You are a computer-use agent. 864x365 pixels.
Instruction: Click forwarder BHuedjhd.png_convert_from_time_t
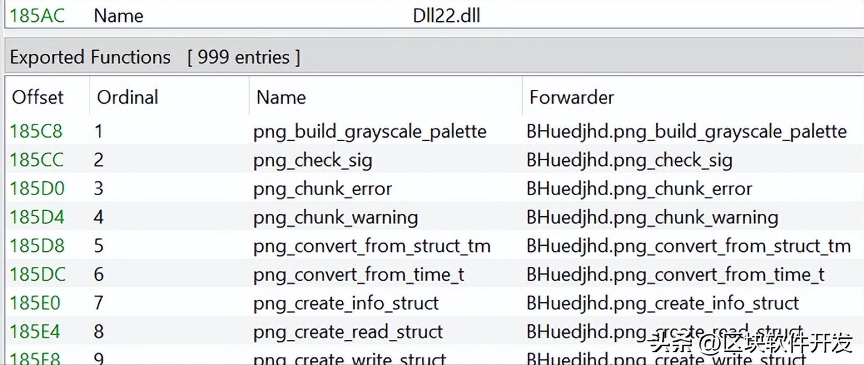(x=675, y=275)
